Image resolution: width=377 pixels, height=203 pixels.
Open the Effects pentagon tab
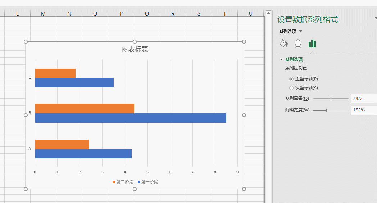point(298,44)
